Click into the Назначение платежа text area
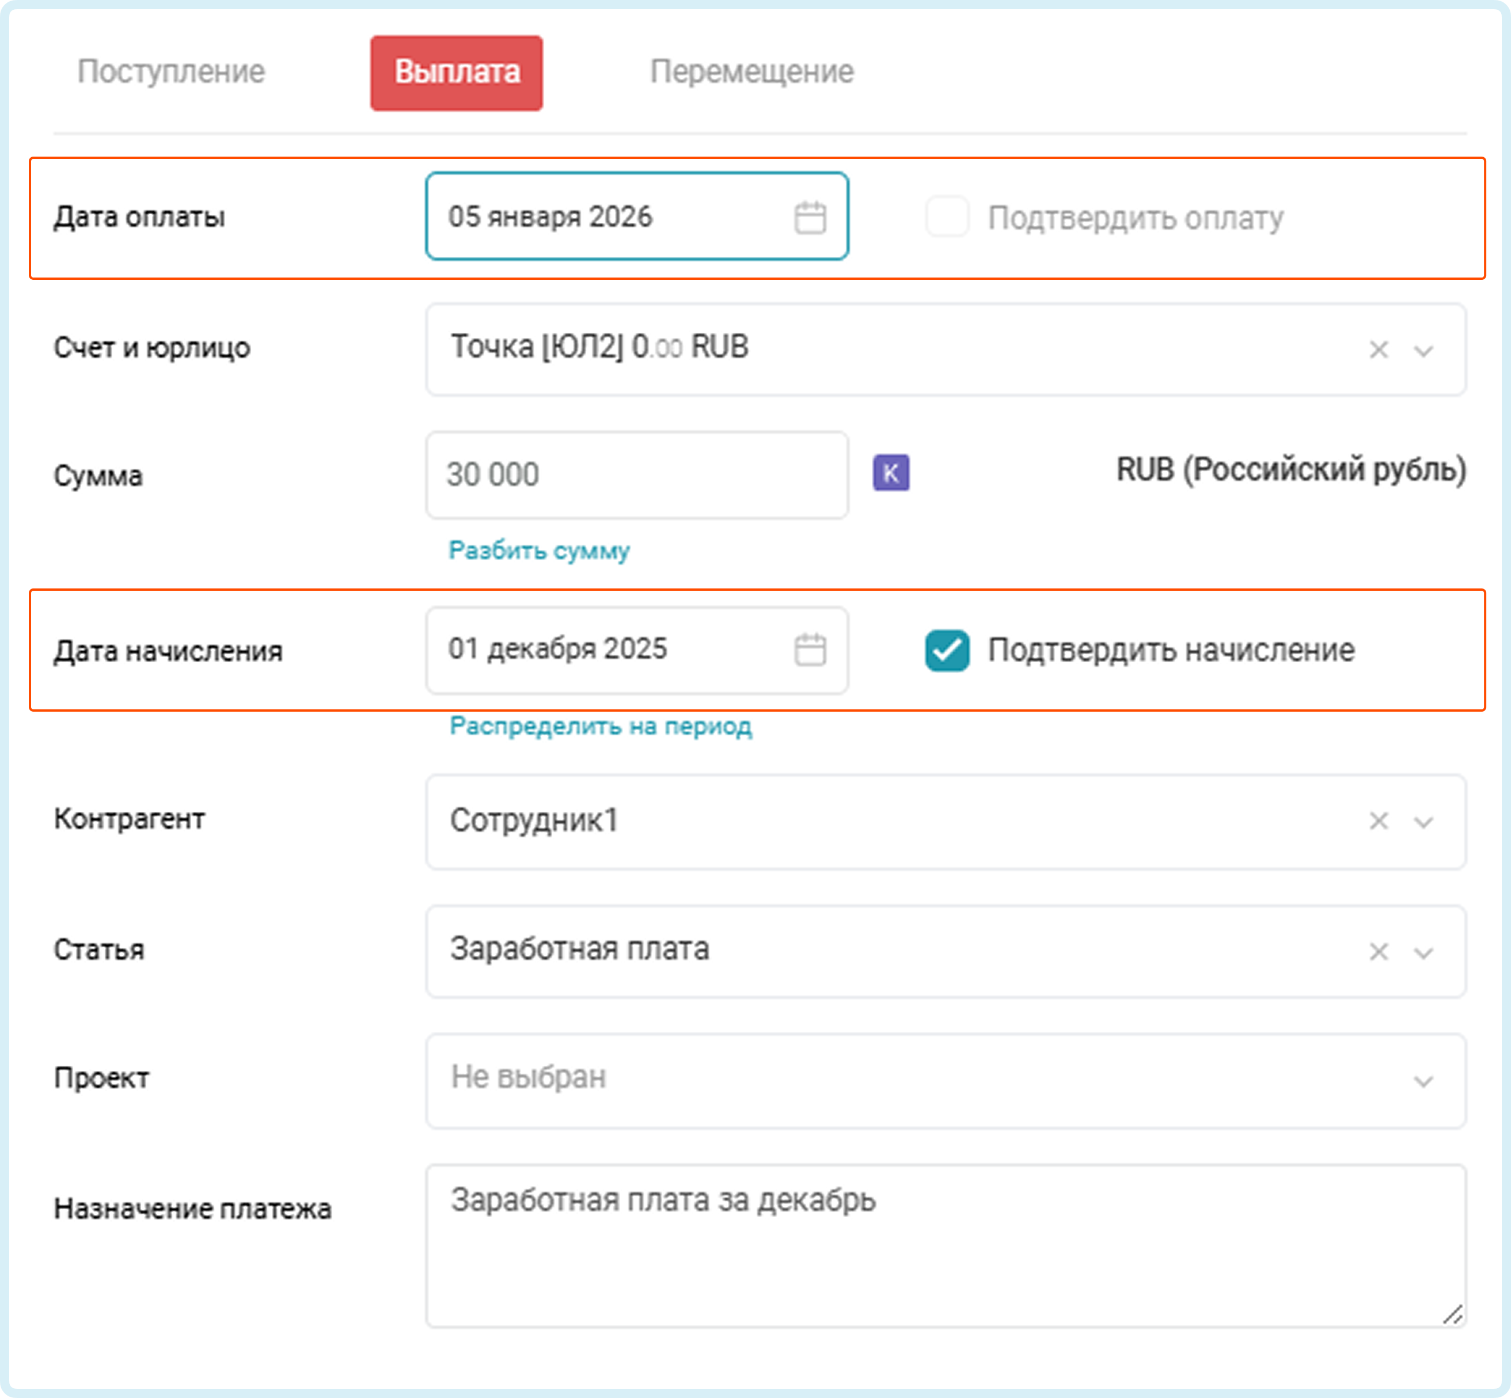Image resolution: width=1511 pixels, height=1398 pixels. point(944,1245)
